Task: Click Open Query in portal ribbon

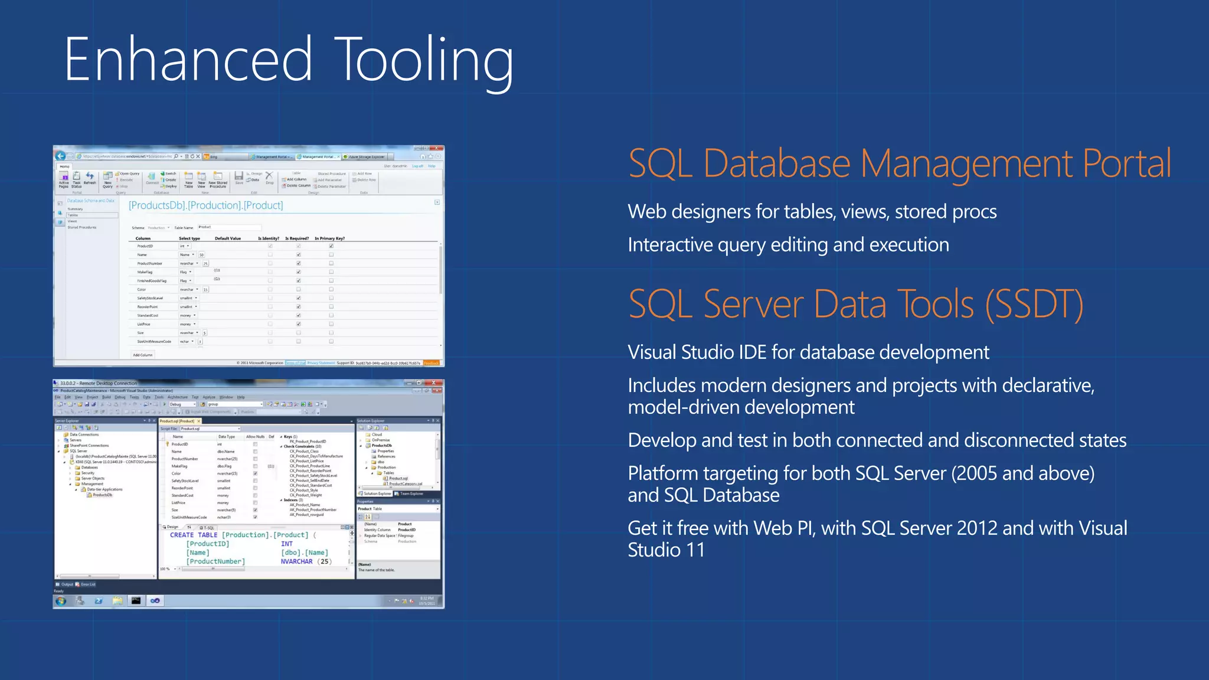Action: tap(128, 174)
